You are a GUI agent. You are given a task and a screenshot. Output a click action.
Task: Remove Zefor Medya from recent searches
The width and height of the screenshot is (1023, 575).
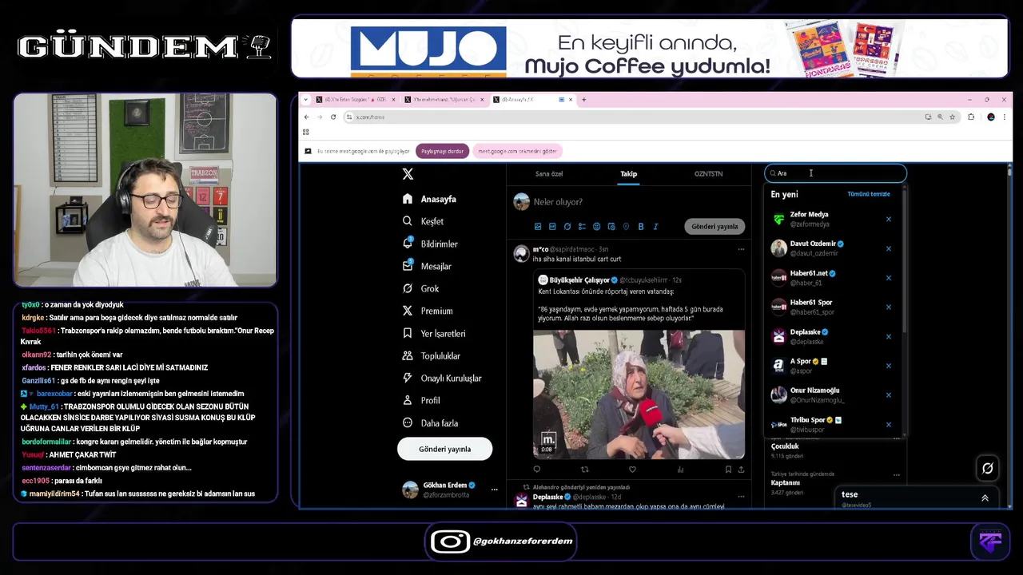(888, 219)
